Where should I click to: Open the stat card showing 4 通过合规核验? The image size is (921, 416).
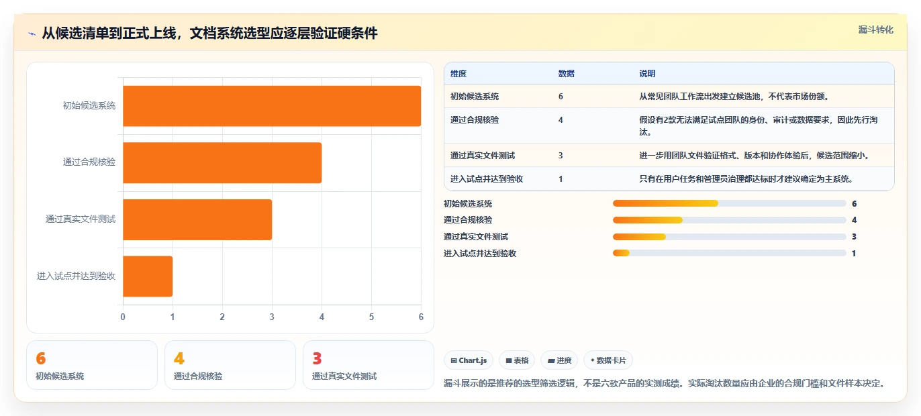click(x=230, y=365)
